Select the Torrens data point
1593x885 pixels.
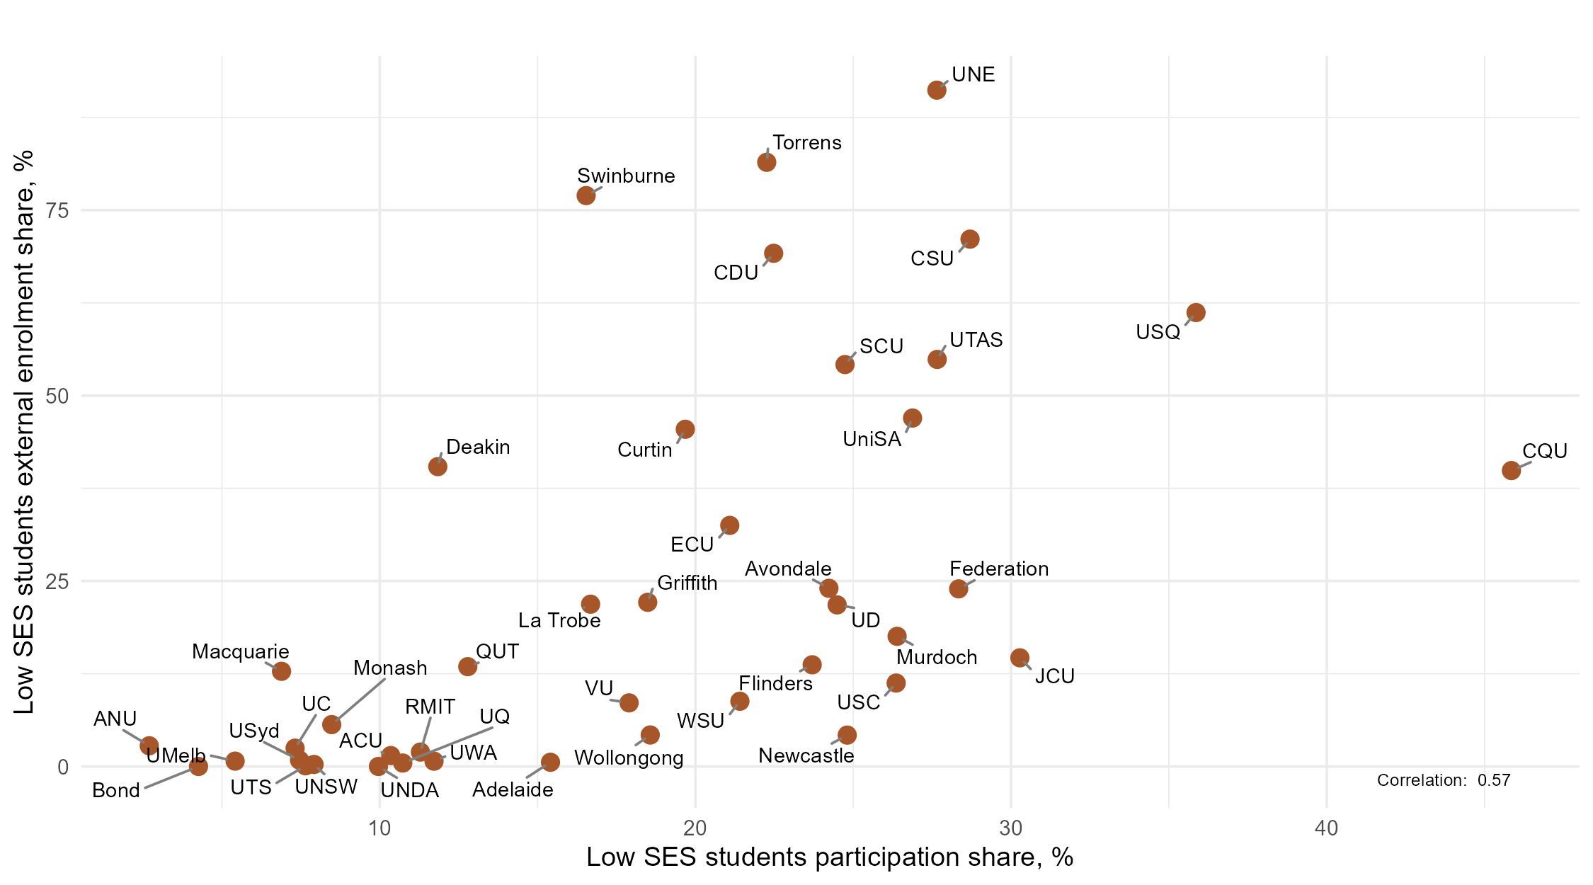click(766, 162)
